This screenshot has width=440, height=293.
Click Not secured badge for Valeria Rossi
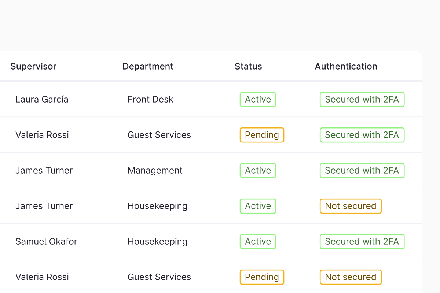351,277
